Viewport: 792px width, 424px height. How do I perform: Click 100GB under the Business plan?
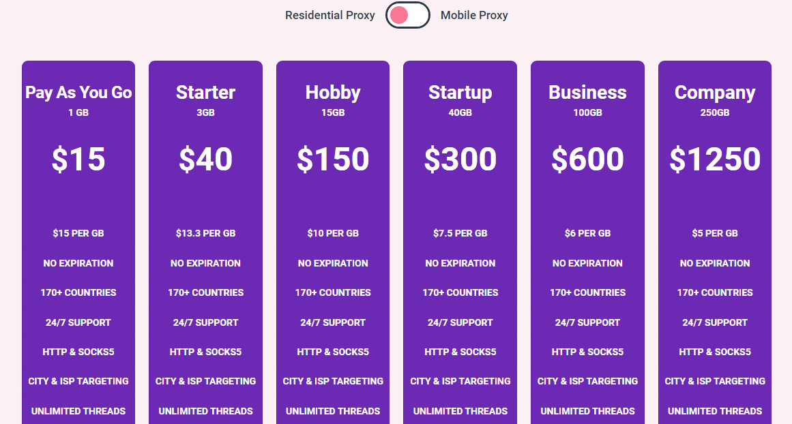tap(587, 112)
